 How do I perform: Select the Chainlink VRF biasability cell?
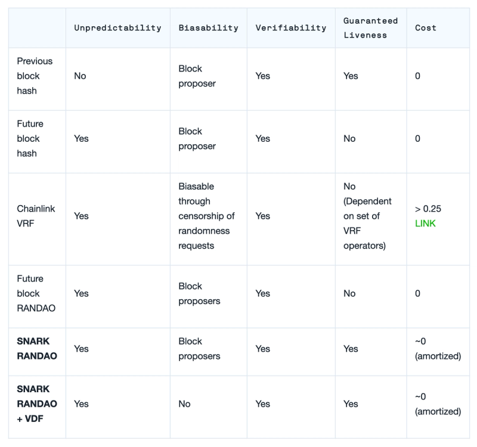coord(206,216)
